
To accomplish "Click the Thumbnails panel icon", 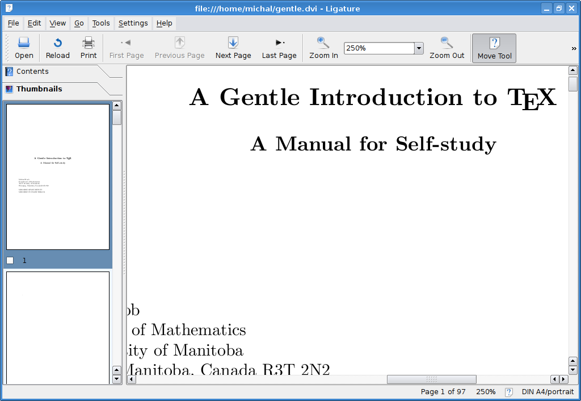I will [x=9, y=89].
